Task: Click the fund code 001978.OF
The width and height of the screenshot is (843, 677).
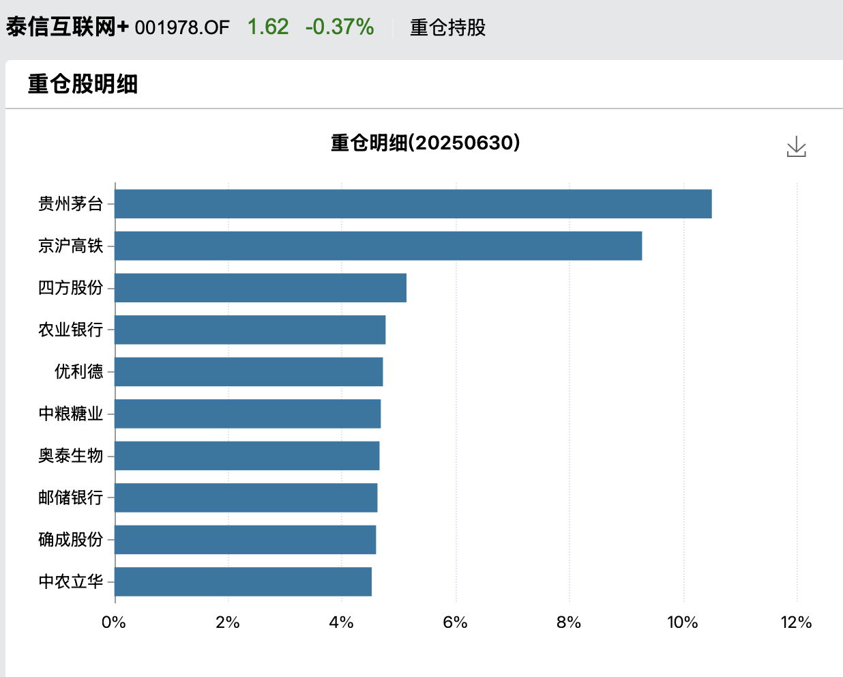Action: click(182, 27)
